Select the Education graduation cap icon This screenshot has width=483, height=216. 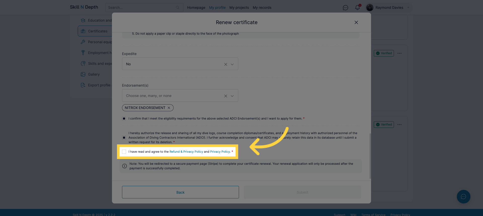[x=83, y=20]
